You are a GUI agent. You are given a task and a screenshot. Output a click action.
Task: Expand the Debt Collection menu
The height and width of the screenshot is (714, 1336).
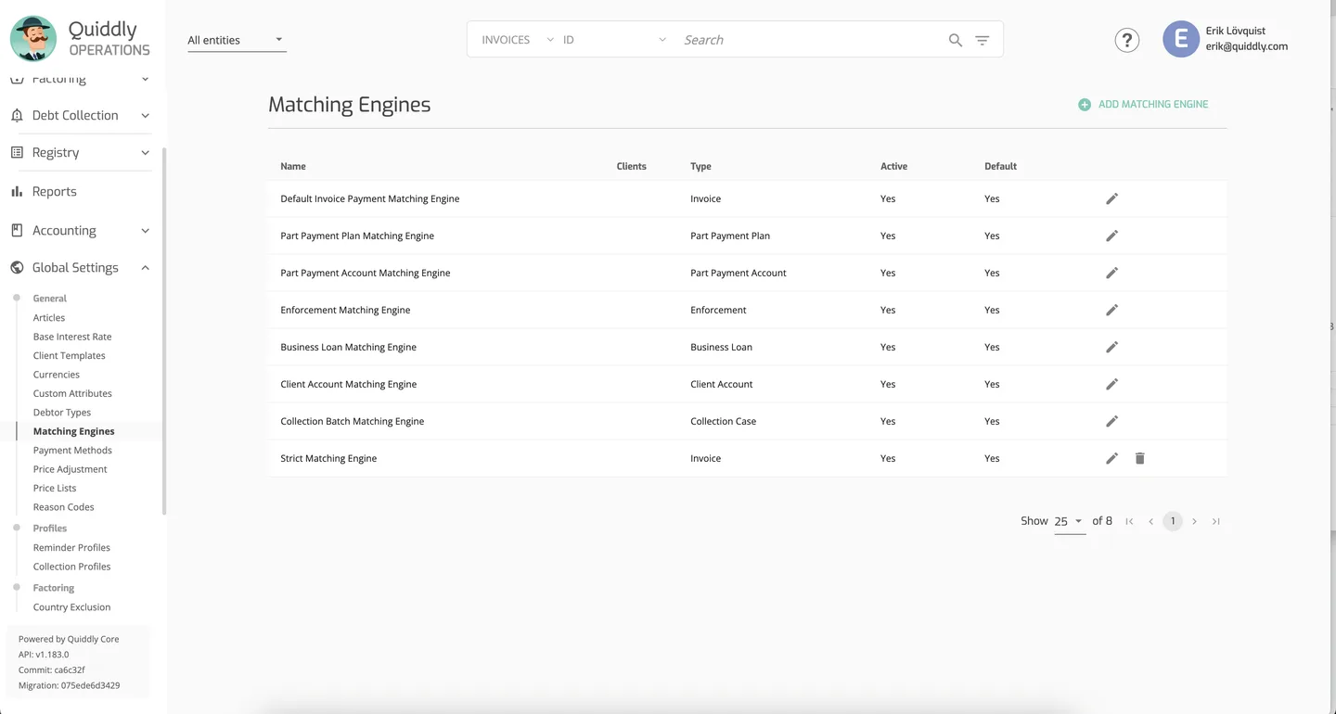point(80,115)
